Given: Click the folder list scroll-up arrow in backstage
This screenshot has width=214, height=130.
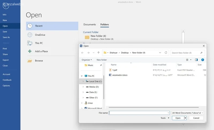Looking at the screenshot, I should coord(183,31).
